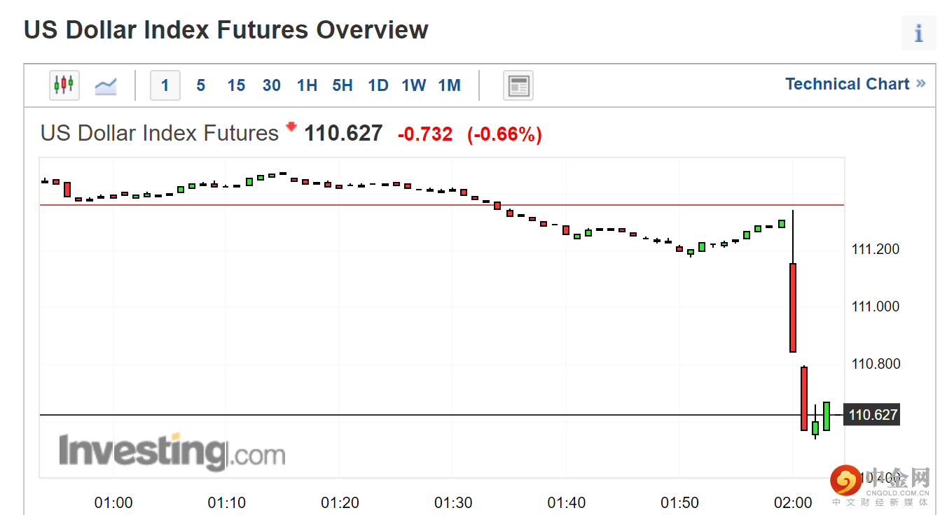Image resolution: width=940 pixels, height=515 pixels.
Task: Select the candlestick chart type icon
Action: (x=64, y=85)
